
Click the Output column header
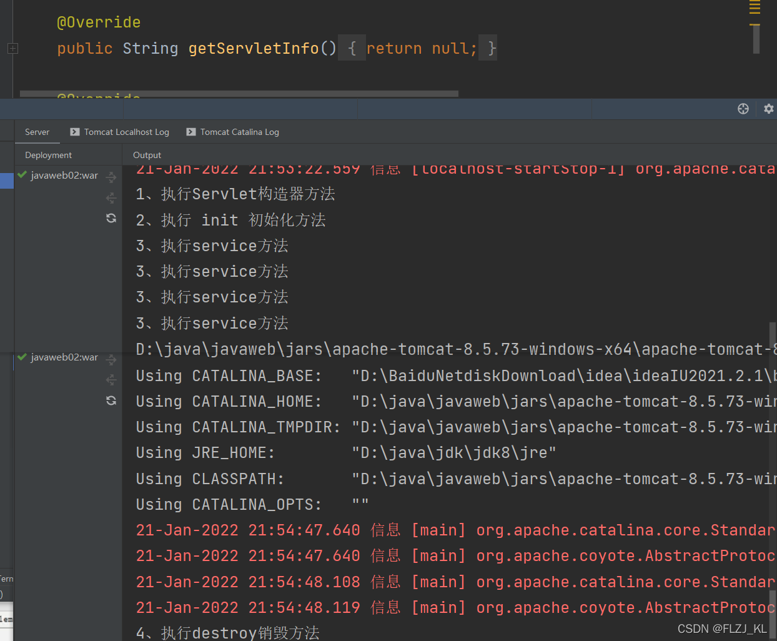coord(147,155)
